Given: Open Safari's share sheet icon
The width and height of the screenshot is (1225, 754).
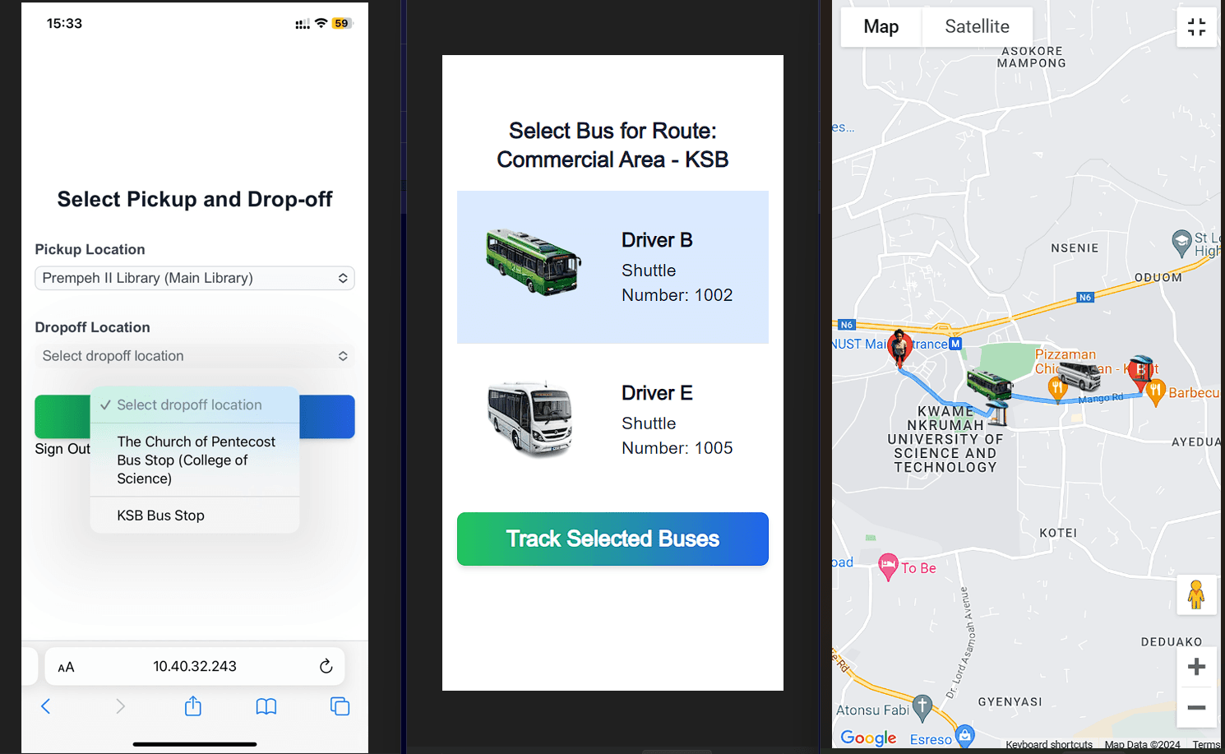Looking at the screenshot, I should click(193, 705).
